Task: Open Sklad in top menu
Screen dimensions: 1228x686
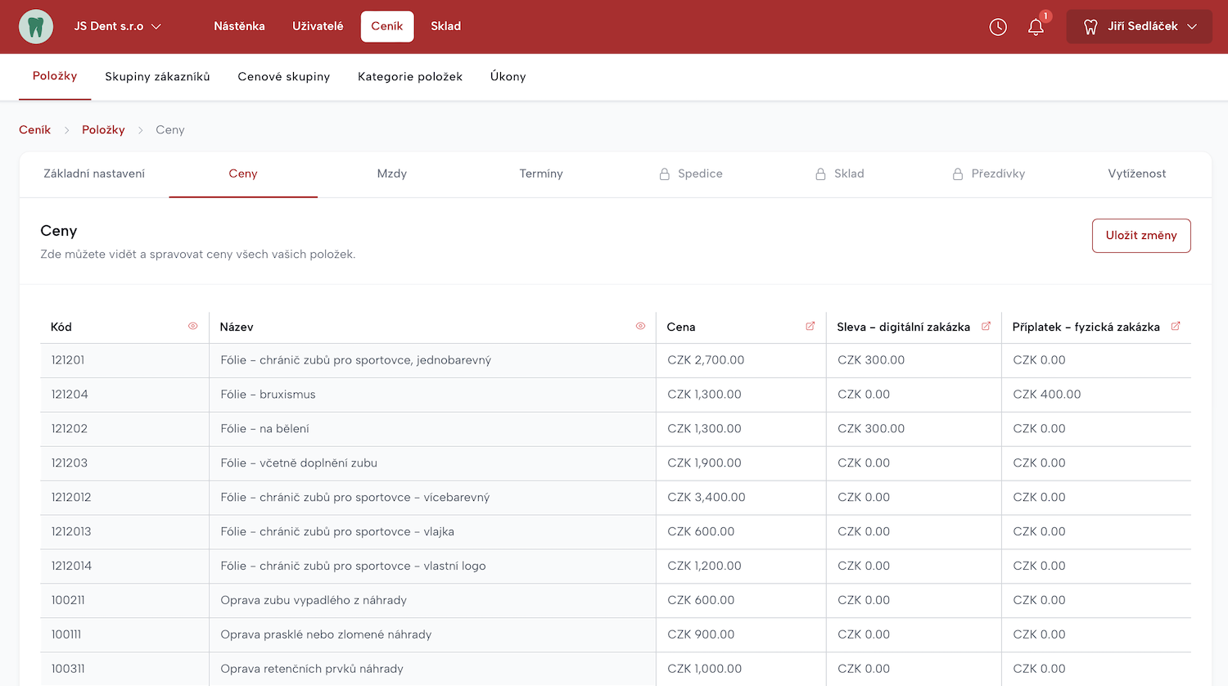Action: tap(446, 26)
